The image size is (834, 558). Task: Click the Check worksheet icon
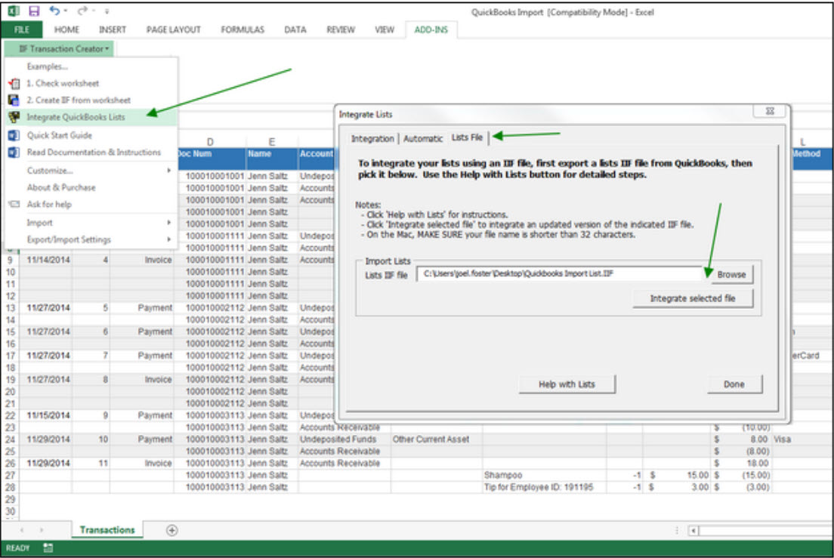point(14,83)
